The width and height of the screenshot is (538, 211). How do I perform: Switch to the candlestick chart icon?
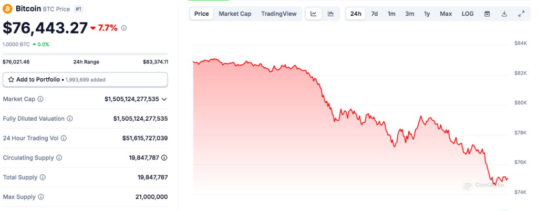click(x=330, y=14)
